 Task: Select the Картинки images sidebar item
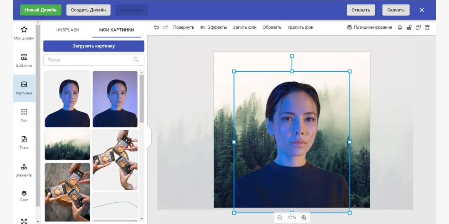[x=24, y=88]
